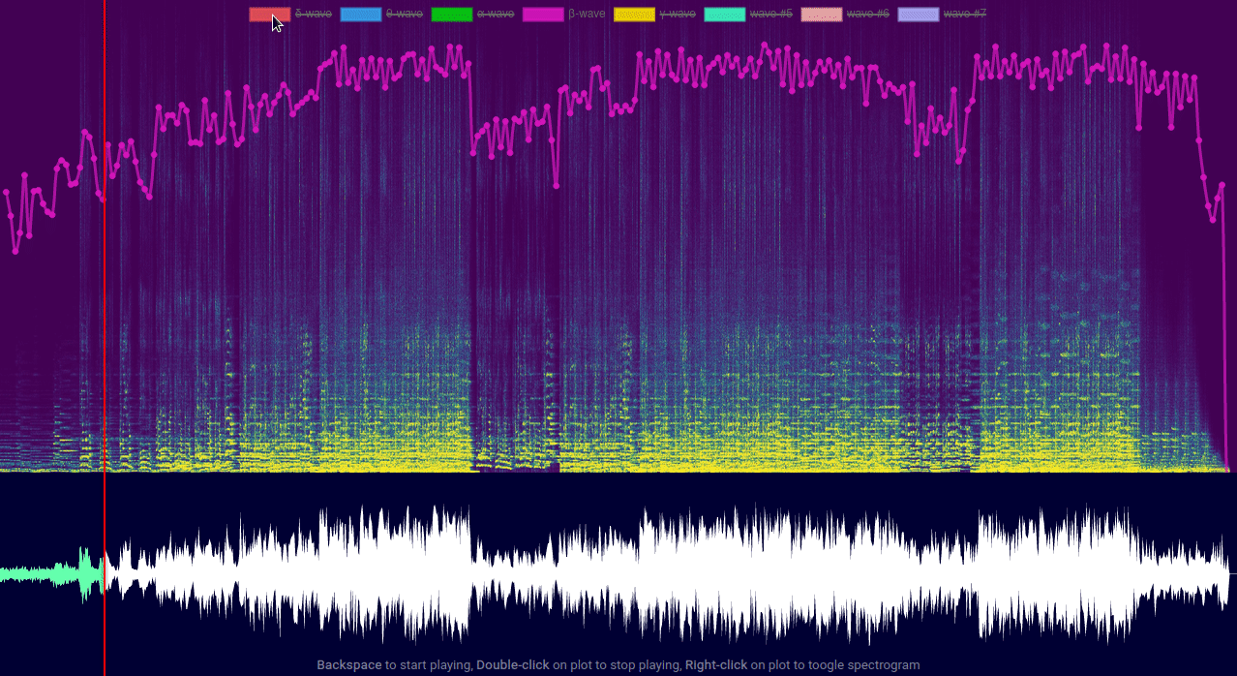
Task: Enable the wave #6 legend label
Action: pyautogui.click(x=867, y=15)
